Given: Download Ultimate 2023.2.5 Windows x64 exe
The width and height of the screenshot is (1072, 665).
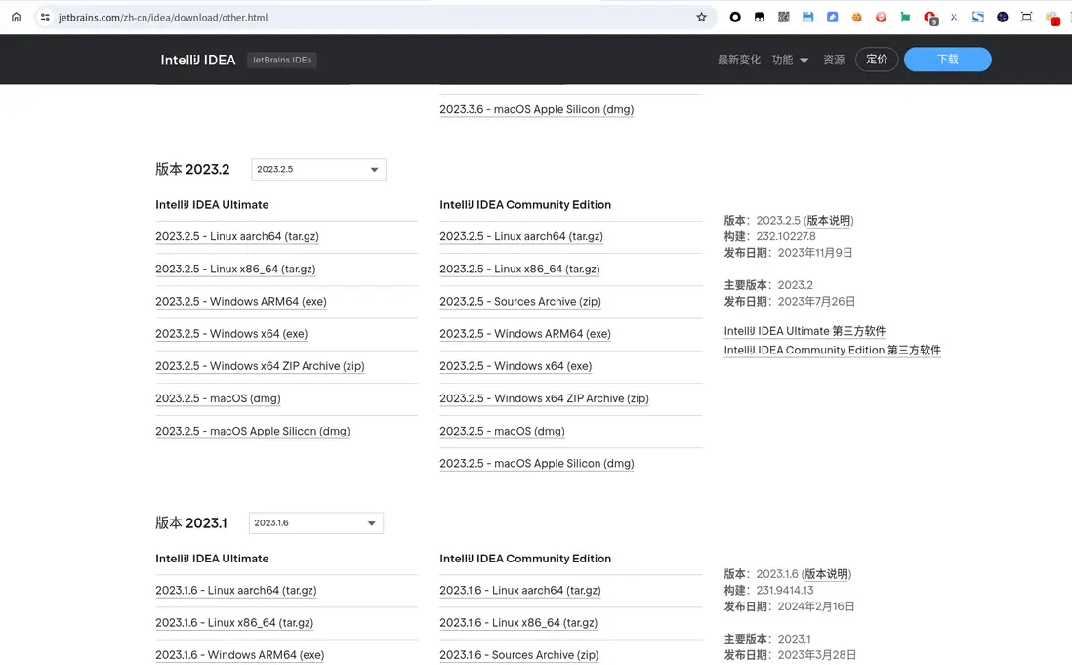Looking at the screenshot, I should coord(231,334).
